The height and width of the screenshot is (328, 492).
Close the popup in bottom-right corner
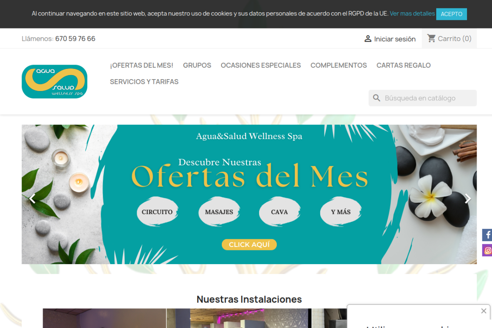click(484, 311)
